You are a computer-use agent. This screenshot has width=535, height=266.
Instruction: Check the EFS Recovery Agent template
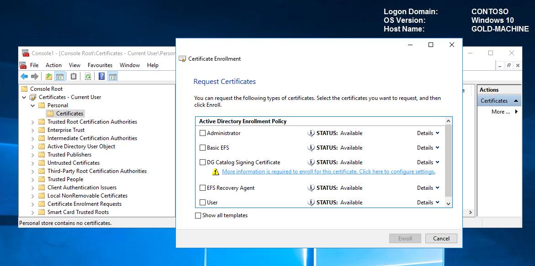point(203,188)
